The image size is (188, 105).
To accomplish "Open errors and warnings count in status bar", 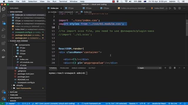I will pyautogui.click(x=26, y=104).
